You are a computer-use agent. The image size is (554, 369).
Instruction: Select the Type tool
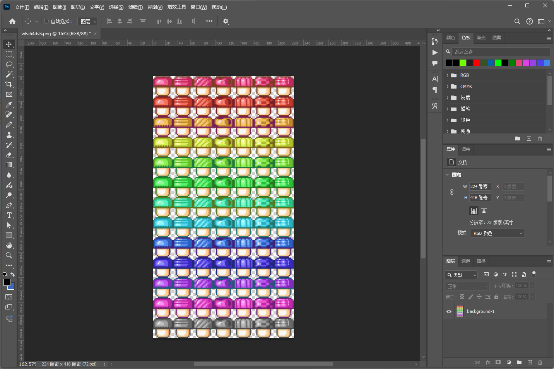pyautogui.click(x=9, y=215)
